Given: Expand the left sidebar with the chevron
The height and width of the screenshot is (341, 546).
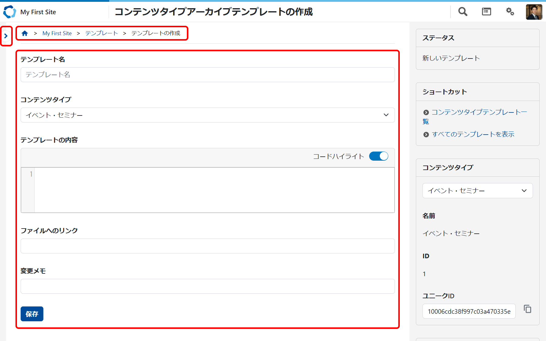Looking at the screenshot, I should 6,35.
